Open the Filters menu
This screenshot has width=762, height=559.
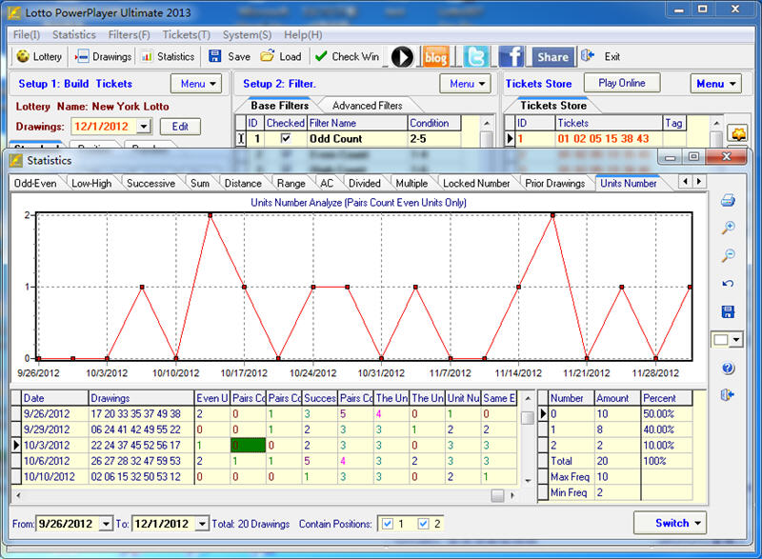[129, 34]
